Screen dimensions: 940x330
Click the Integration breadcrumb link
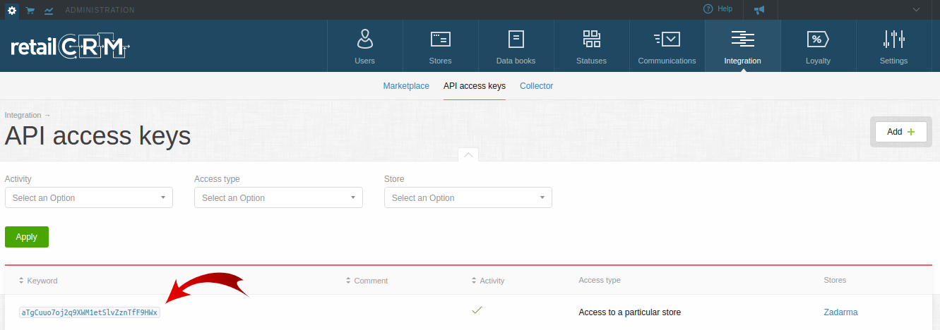(x=23, y=115)
